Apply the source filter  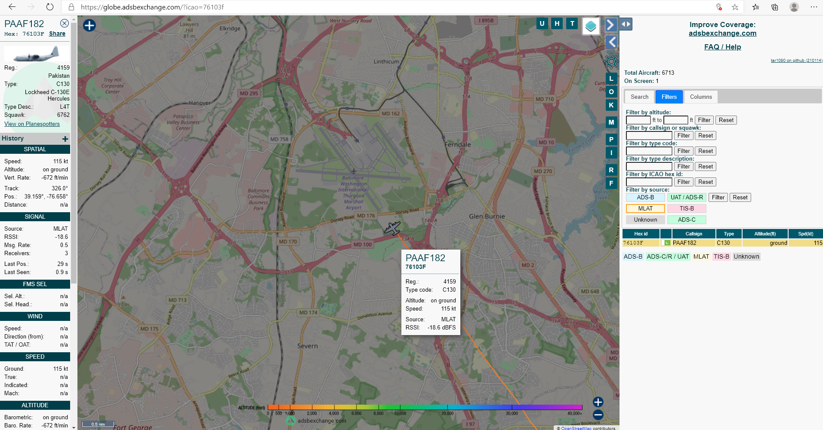click(718, 198)
